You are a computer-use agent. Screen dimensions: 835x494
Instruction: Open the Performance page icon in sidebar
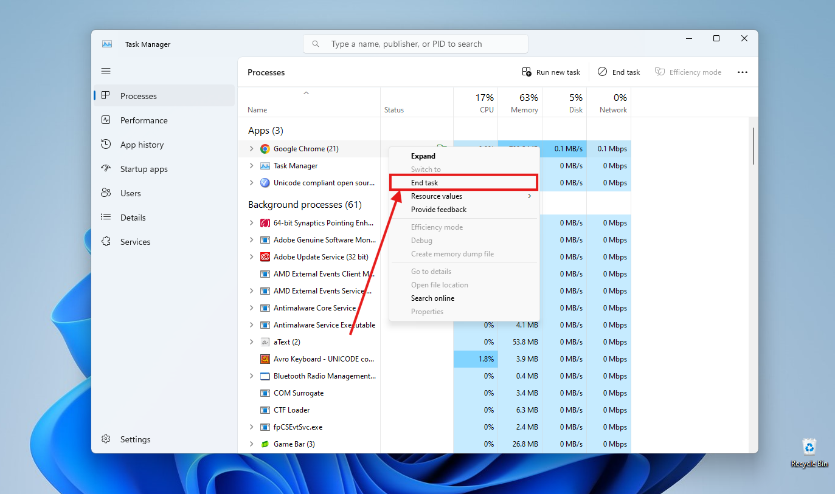[x=106, y=120]
